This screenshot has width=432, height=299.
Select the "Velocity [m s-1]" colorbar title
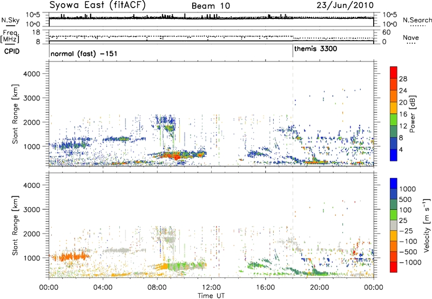click(427, 225)
